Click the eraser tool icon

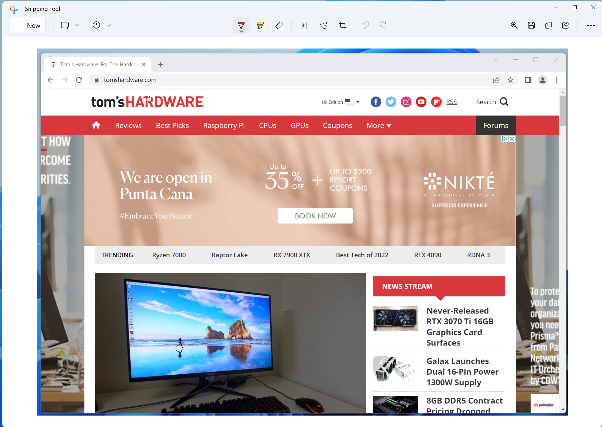(279, 26)
